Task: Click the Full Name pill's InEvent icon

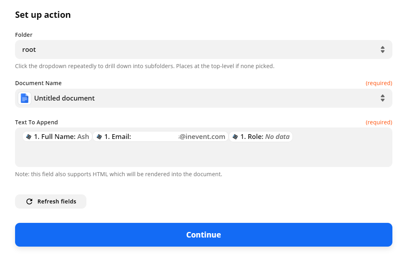Action: click(29, 137)
